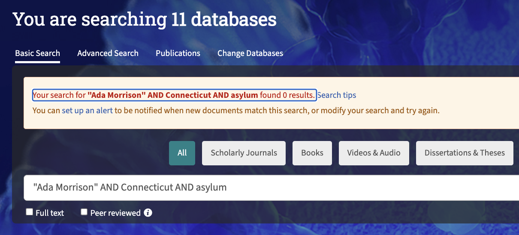Enable the Full text checkbox
This screenshot has width=519, height=235.
[x=30, y=212]
